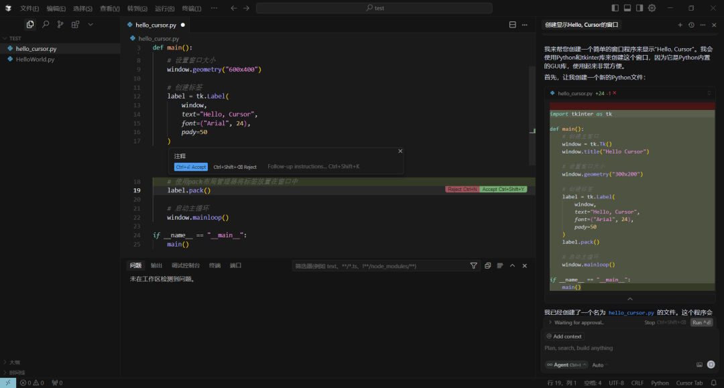724x388 pixels.
Task: Accept the inline edit with Ctrl+⏎ Accept
Action: click(190, 167)
